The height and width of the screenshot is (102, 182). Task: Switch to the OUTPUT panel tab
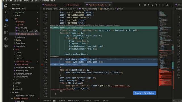[62, 101]
